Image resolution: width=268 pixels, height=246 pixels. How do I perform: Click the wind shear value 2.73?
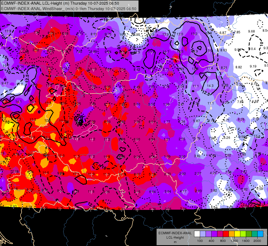[167, 174]
